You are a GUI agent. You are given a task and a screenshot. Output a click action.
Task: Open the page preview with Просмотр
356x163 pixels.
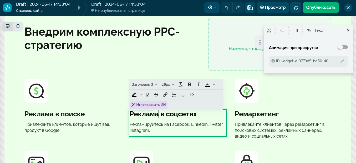click(273, 8)
